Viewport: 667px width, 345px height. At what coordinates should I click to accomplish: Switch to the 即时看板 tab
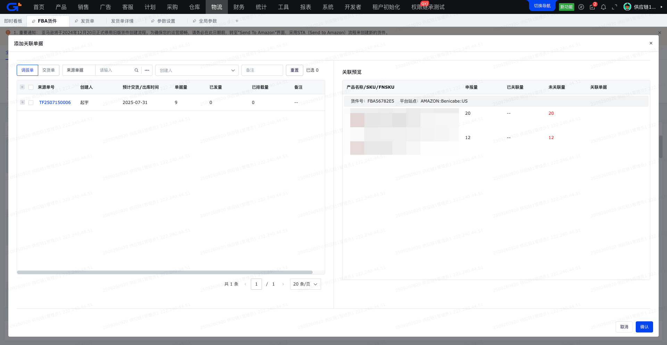13,21
